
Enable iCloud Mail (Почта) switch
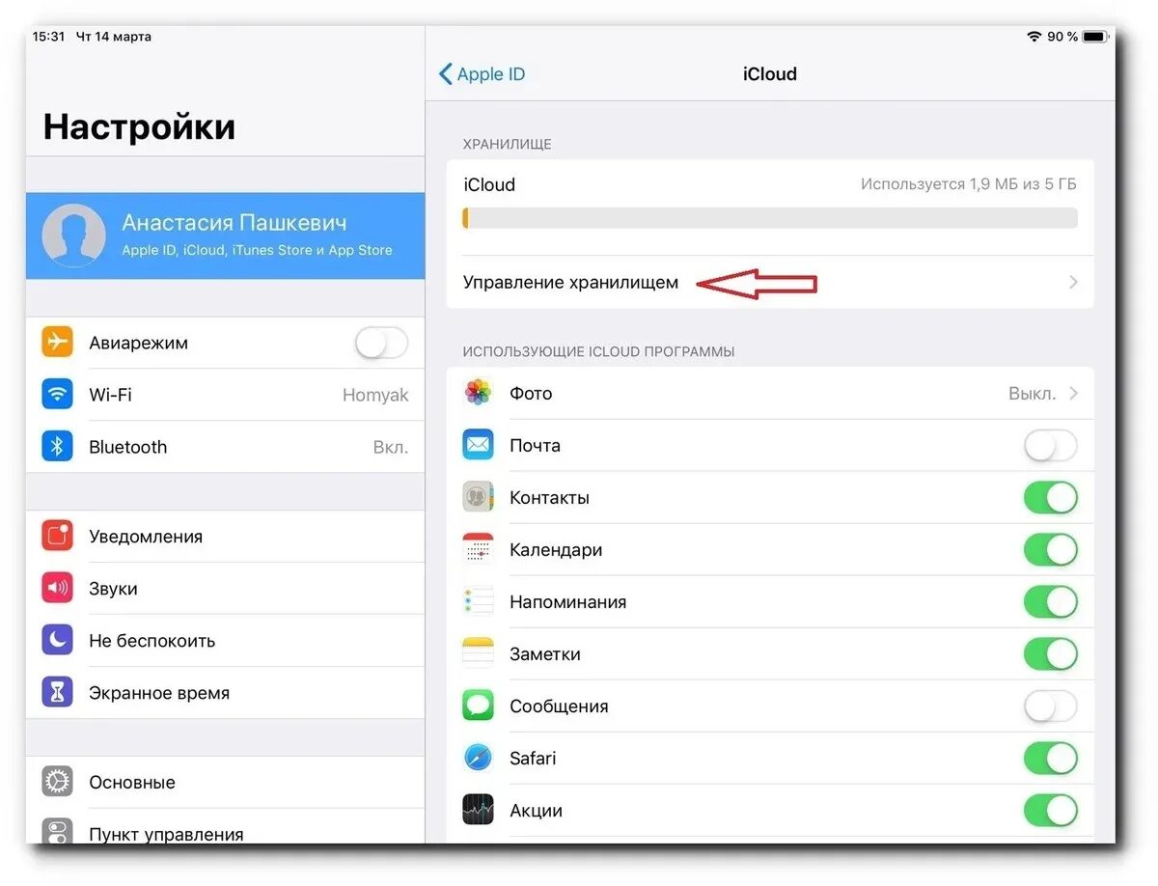1050,445
